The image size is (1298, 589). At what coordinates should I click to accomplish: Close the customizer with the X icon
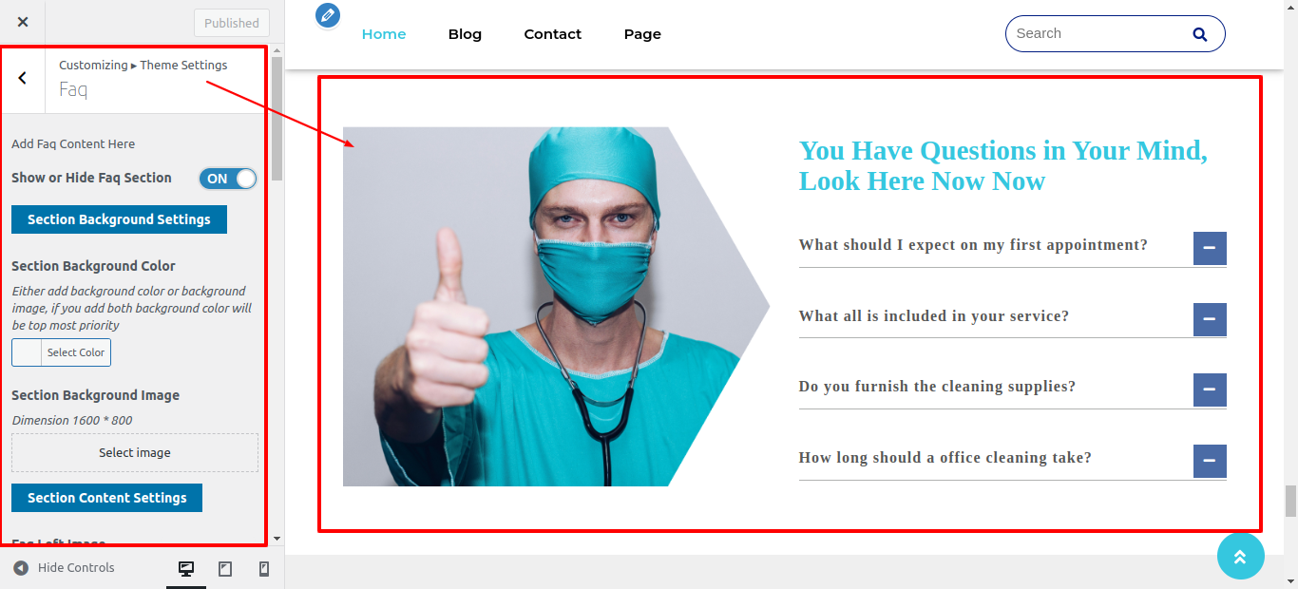point(23,22)
